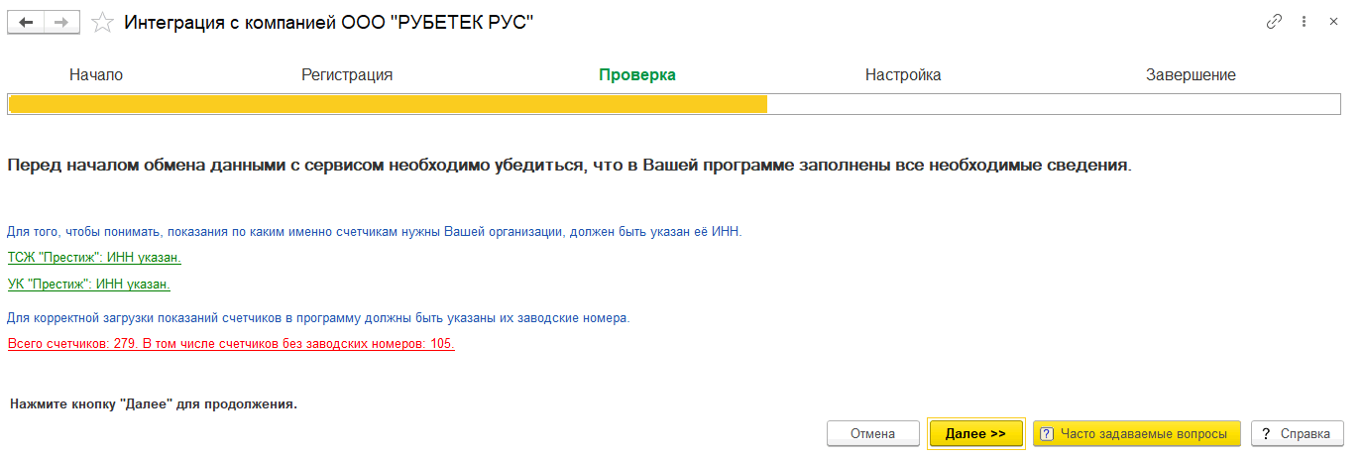Open the УК "Престиж": ИНН указан link
Viewport: 1364px width, 458px height.
pyautogui.click(x=89, y=285)
